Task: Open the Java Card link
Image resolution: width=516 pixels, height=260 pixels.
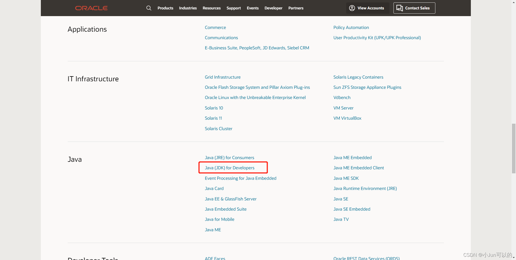Action: click(214, 188)
